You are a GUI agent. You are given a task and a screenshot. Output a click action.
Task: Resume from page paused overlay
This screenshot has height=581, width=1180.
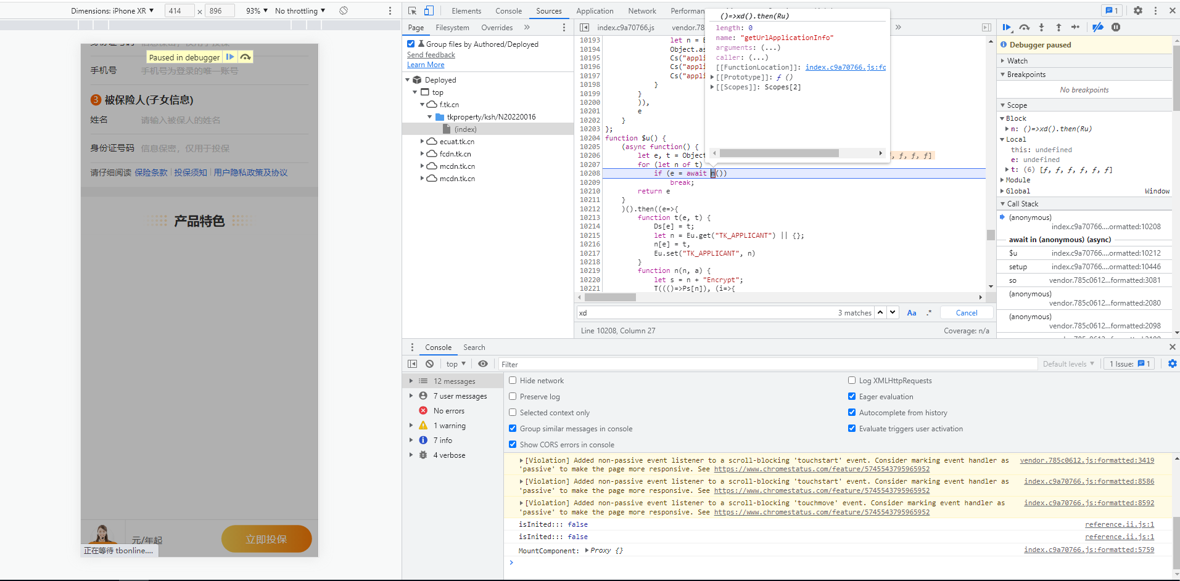tap(230, 57)
